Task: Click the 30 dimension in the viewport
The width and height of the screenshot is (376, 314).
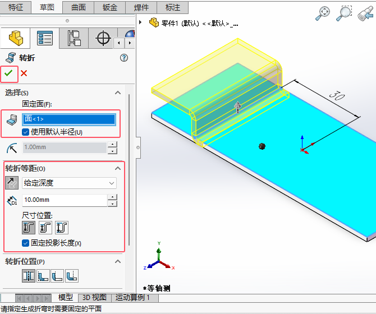Action: pos(337,95)
